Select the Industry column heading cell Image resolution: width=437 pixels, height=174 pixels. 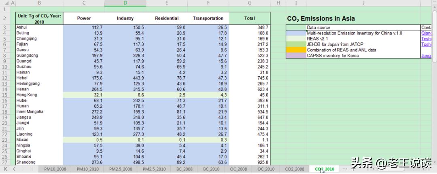coord(125,18)
